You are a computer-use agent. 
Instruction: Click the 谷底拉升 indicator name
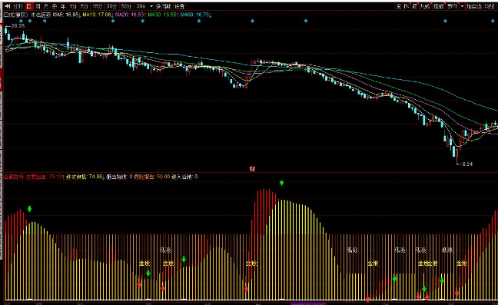point(13,177)
